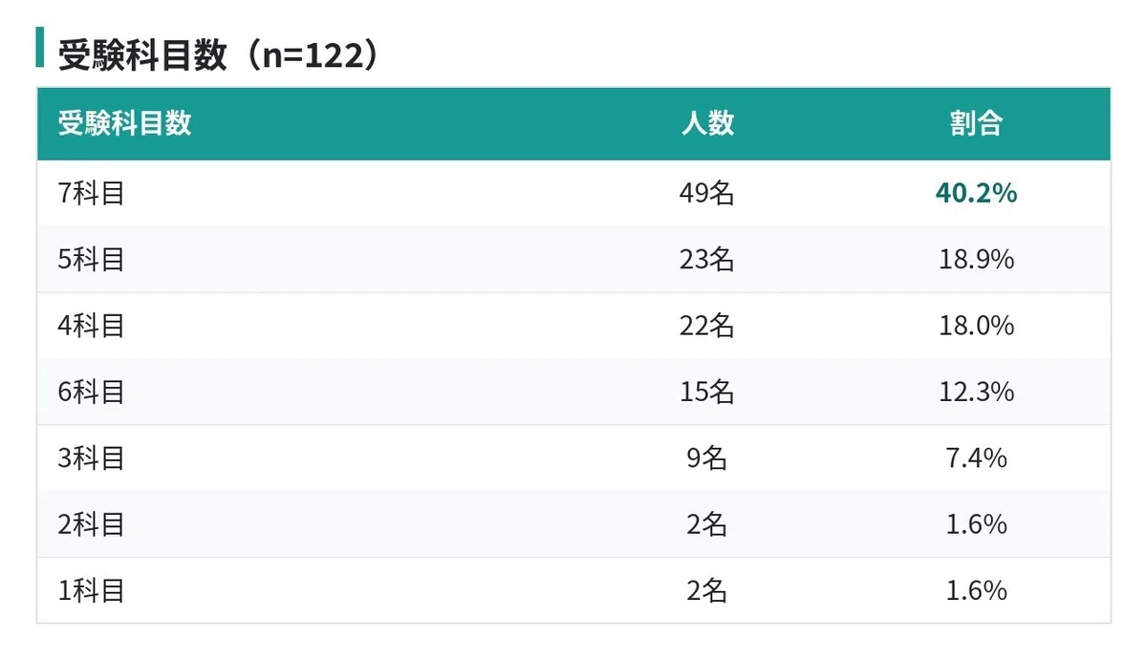
Task: Click the 22名 cell
Action: 707,326
